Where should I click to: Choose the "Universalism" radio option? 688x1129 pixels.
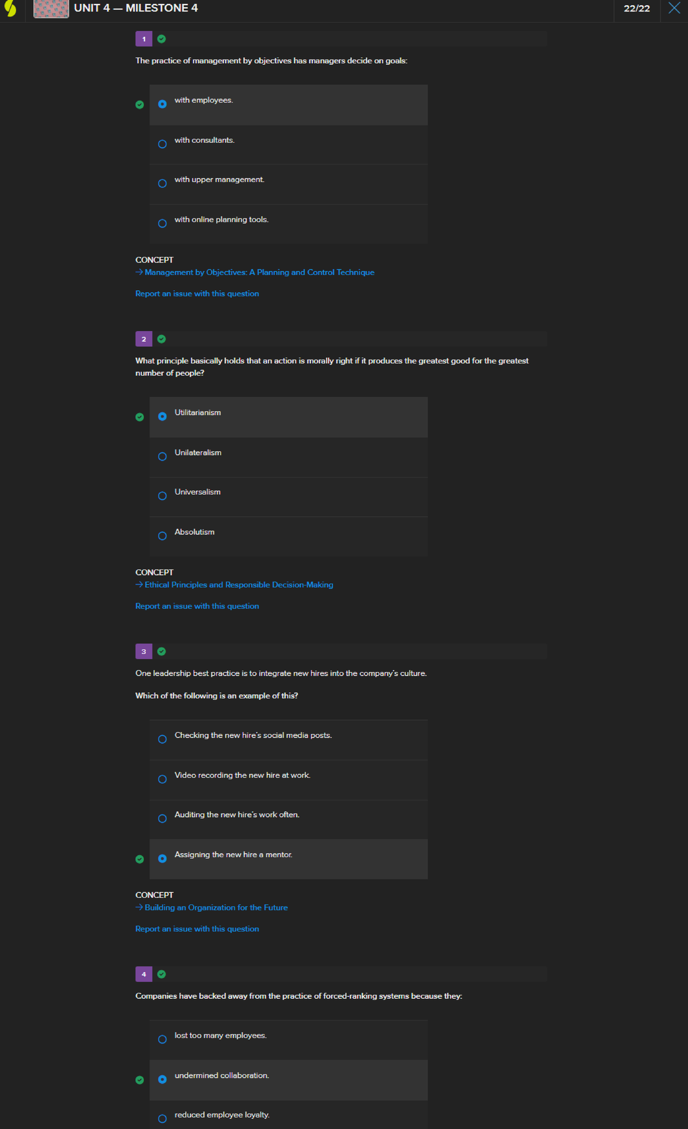pyautogui.click(x=162, y=496)
